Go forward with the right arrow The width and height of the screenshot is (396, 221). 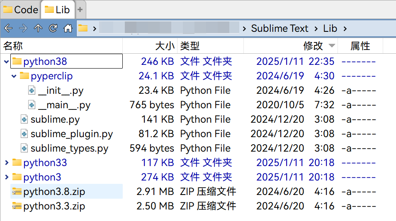click(x=23, y=28)
